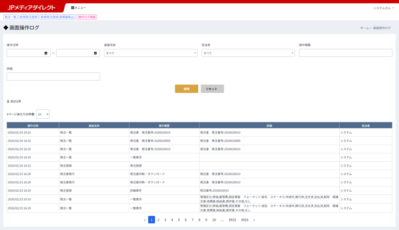Open the 新規発注登録 tab

(x=28, y=17)
